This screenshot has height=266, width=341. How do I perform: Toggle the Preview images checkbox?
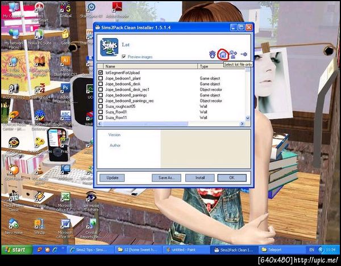point(124,57)
